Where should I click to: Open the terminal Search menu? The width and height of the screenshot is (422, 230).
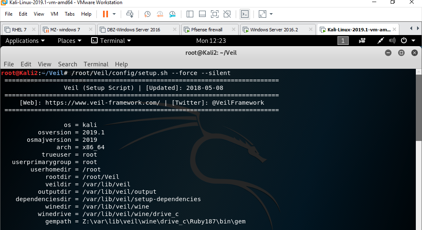click(68, 64)
